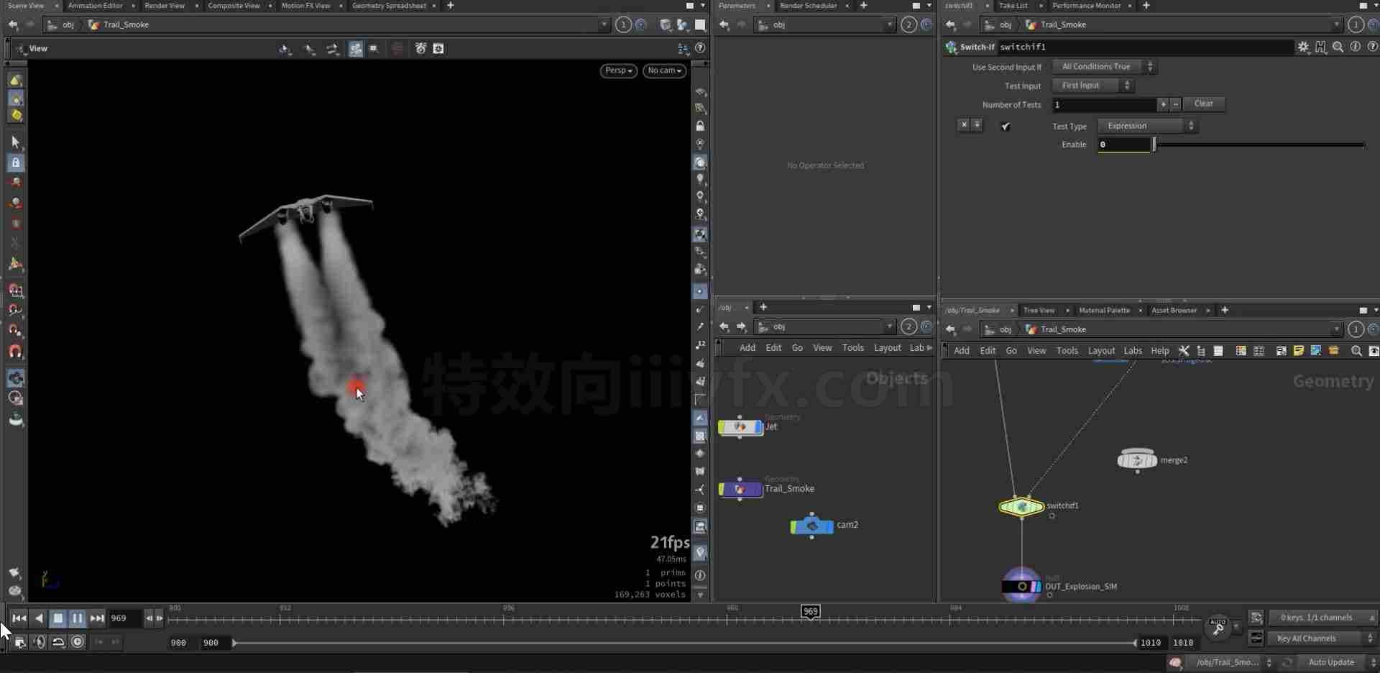The image size is (1380, 673).
Task: Open Layout menu in Objects network
Action: [887, 348]
